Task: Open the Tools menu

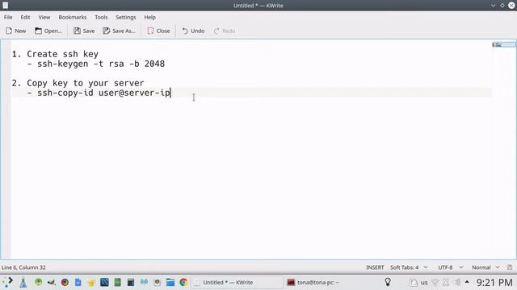Action: tap(101, 17)
